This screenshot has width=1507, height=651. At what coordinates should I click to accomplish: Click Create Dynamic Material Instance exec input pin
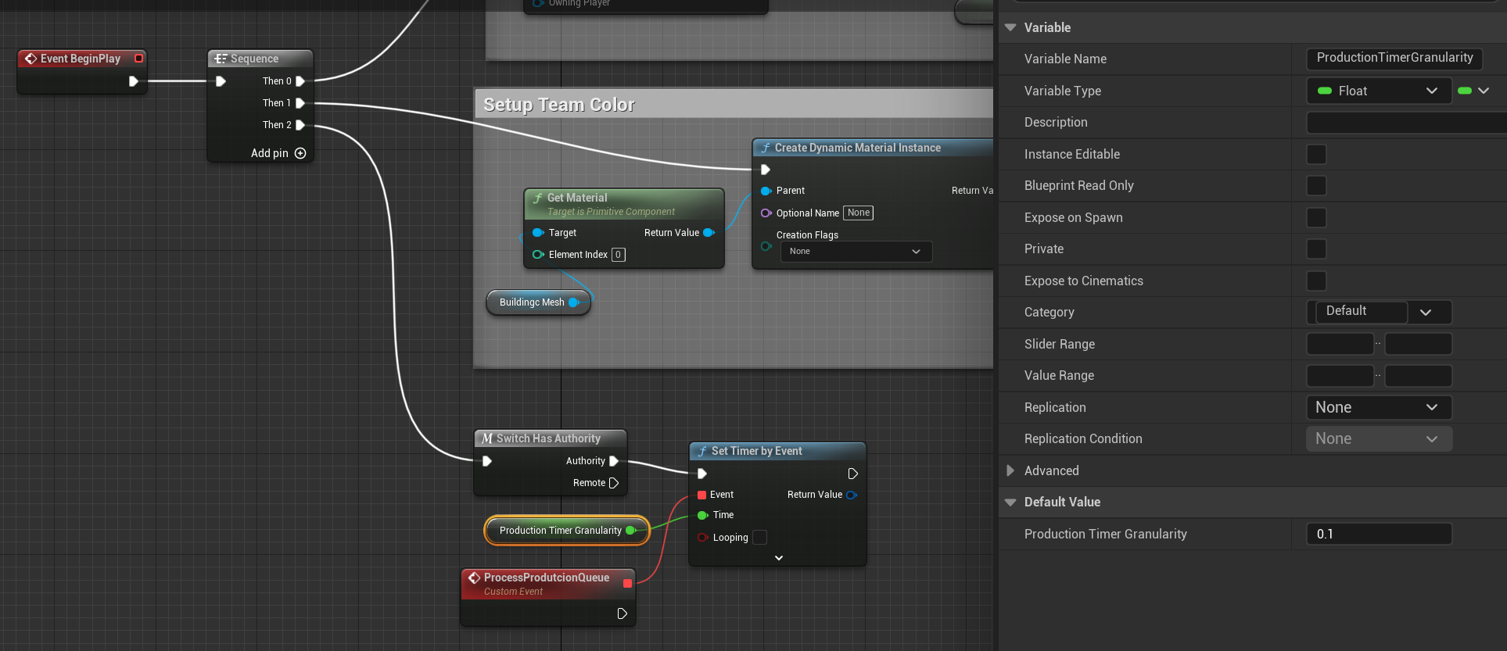click(x=766, y=170)
